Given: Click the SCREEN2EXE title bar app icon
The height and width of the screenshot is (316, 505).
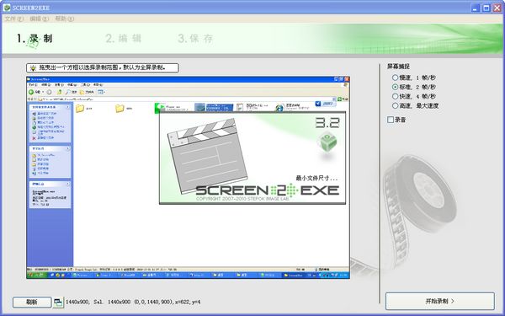Looking at the screenshot, I should (7, 8).
